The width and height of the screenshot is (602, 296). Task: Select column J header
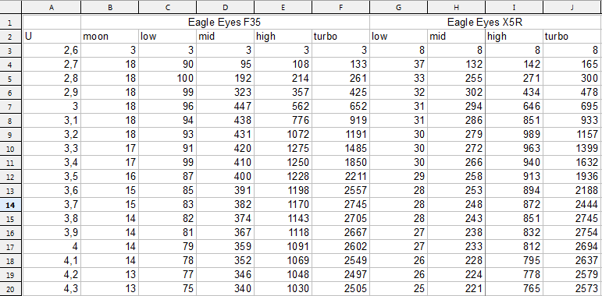572,7
